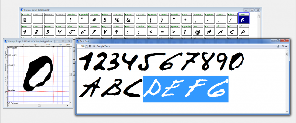The height and width of the screenshot is (123, 296).
Task: Select the hyphen glyph cell
Action: (x=210, y=18)
